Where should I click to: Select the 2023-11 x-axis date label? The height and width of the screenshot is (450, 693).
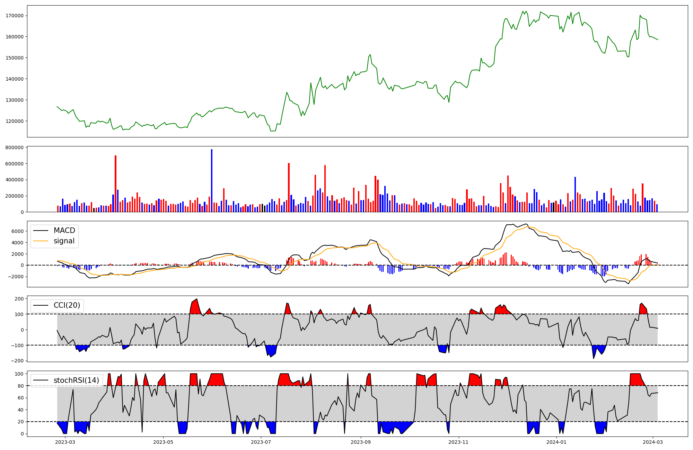458,442
